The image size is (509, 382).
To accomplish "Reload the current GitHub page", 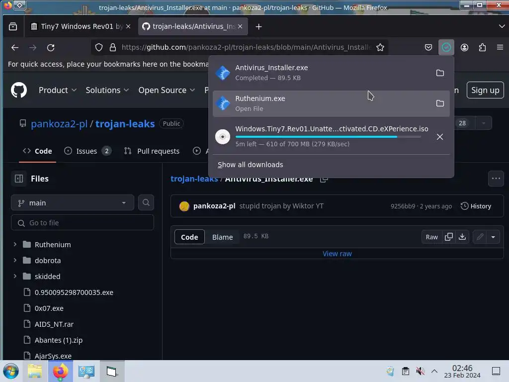I will click(x=51, y=47).
